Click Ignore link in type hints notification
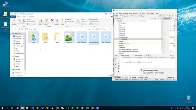 [156, 74]
